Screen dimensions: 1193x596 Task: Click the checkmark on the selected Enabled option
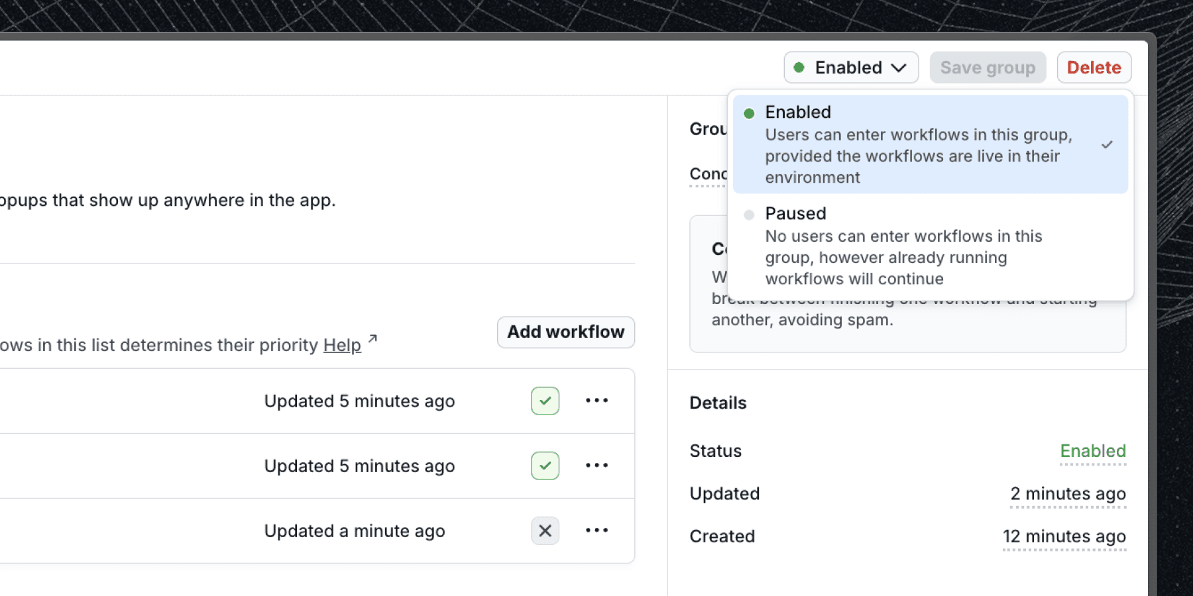click(x=1107, y=144)
